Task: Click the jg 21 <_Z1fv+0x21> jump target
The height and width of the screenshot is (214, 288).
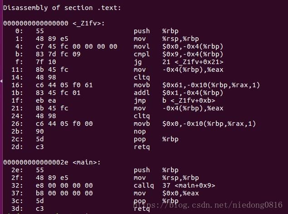Action: pos(193,62)
